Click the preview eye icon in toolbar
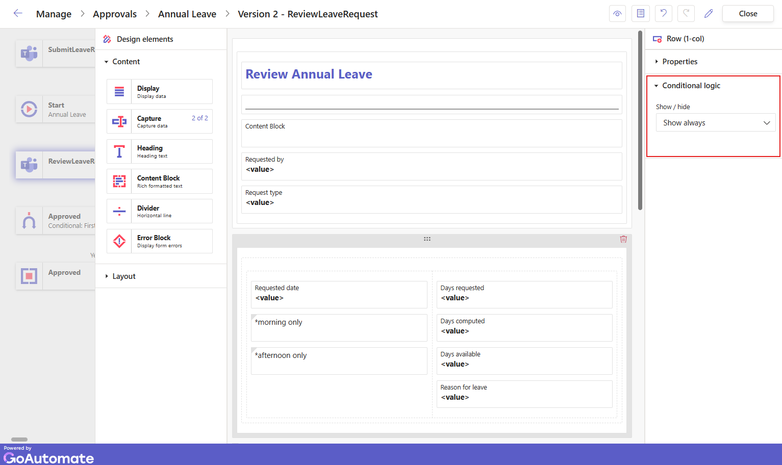The width and height of the screenshot is (782, 465). pos(617,14)
